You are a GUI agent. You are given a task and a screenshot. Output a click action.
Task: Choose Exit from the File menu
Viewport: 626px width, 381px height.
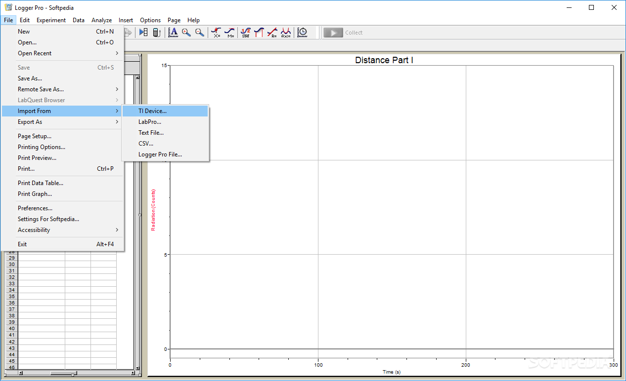[62, 244]
